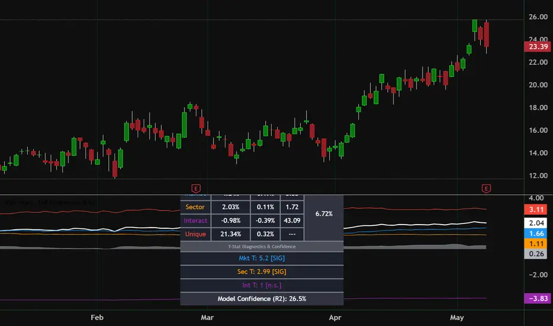Click the T-Stat Diagnostics & Confidence header

point(262,247)
